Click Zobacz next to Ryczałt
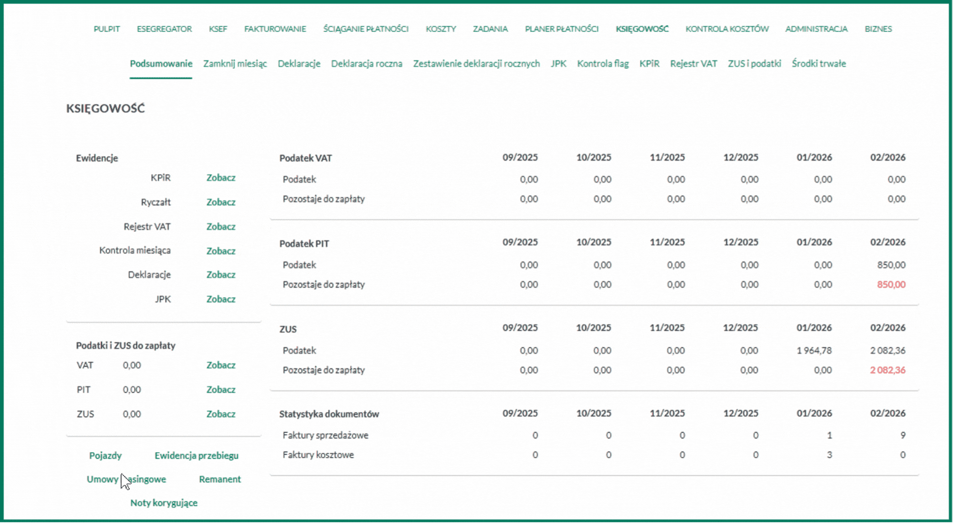This screenshot has width=954, height=524. 221,202
